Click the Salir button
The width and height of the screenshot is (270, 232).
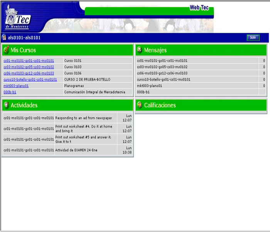point(253,38)
